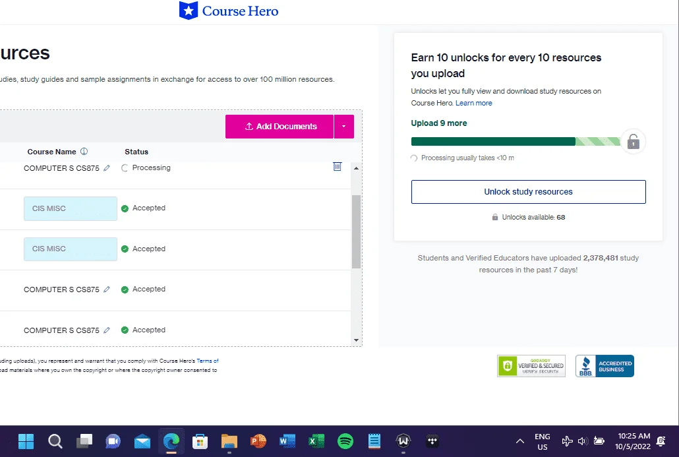679x457 pixels.
Task: Select the second CIS MISC course field
Action: [70, 249]
